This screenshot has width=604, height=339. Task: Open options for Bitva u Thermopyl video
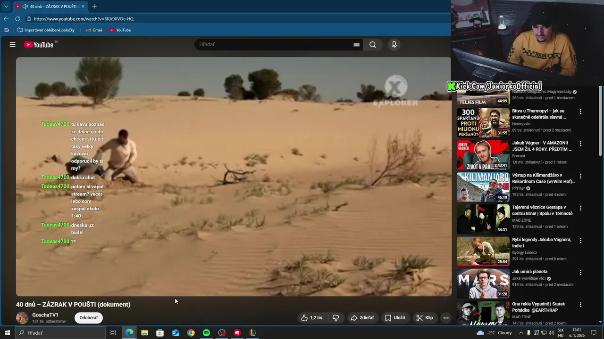(581, 112)
